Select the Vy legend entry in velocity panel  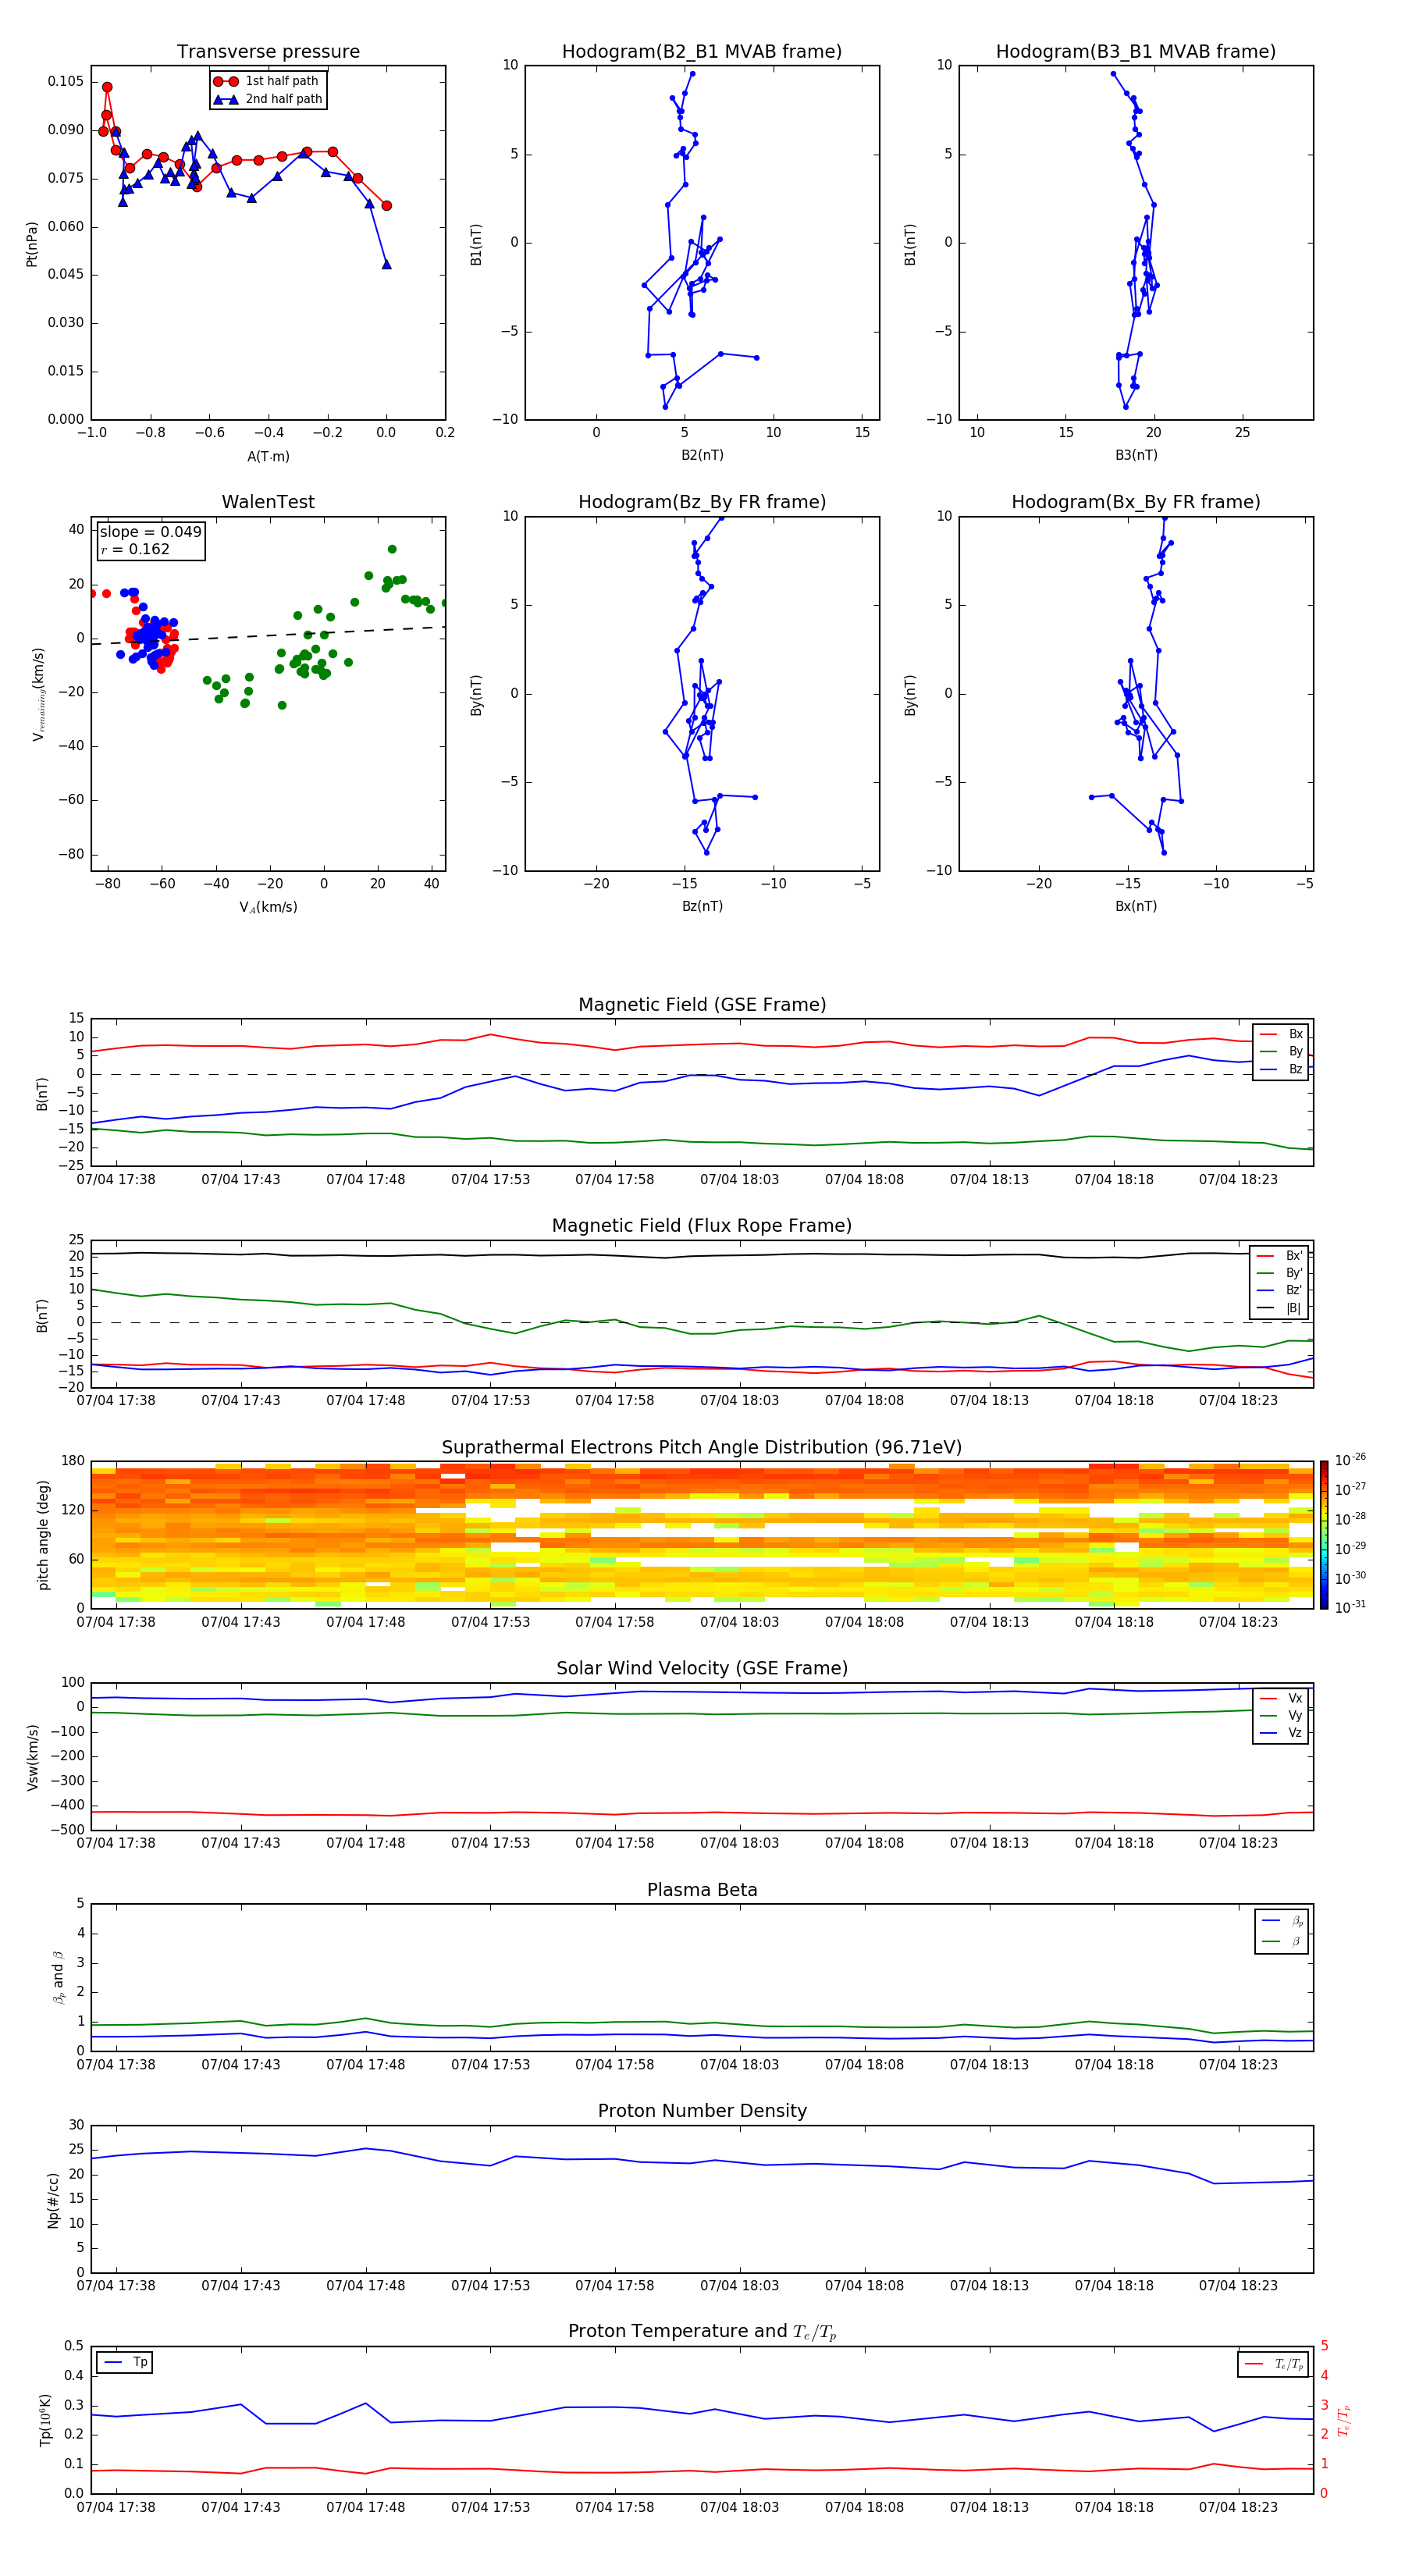(1281, 1715)
